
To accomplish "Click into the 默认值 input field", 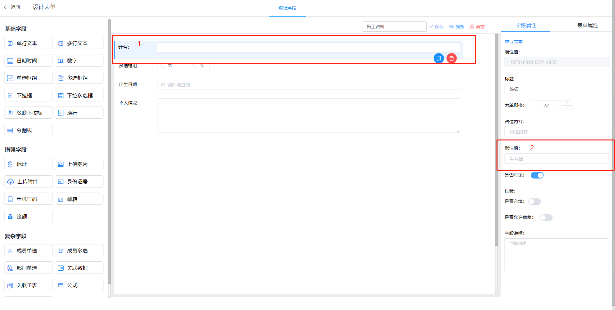I will point(556,159).
